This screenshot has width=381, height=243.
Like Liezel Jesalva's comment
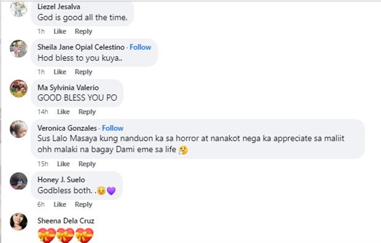pos(60,31)
